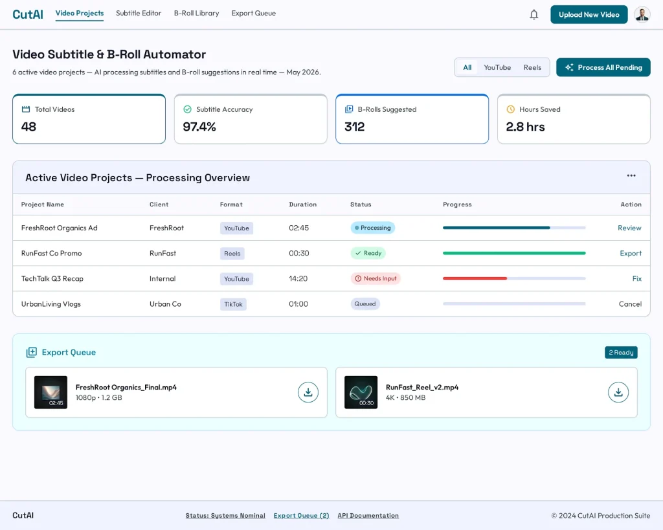Click the Needs Input alert icon
The height and width of the screenshot is (530, 663).
358,278
